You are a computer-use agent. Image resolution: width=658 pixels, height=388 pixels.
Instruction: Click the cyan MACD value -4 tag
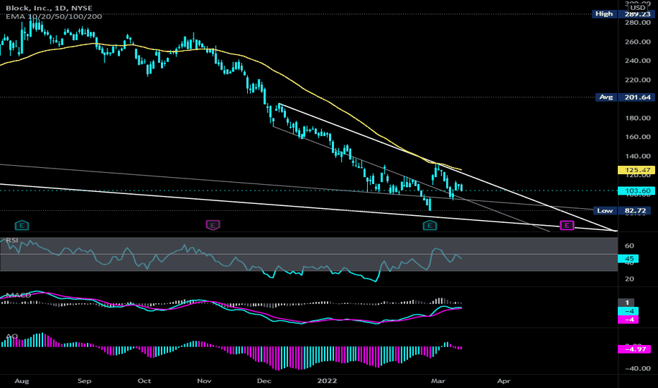click(x=628, y=311)
